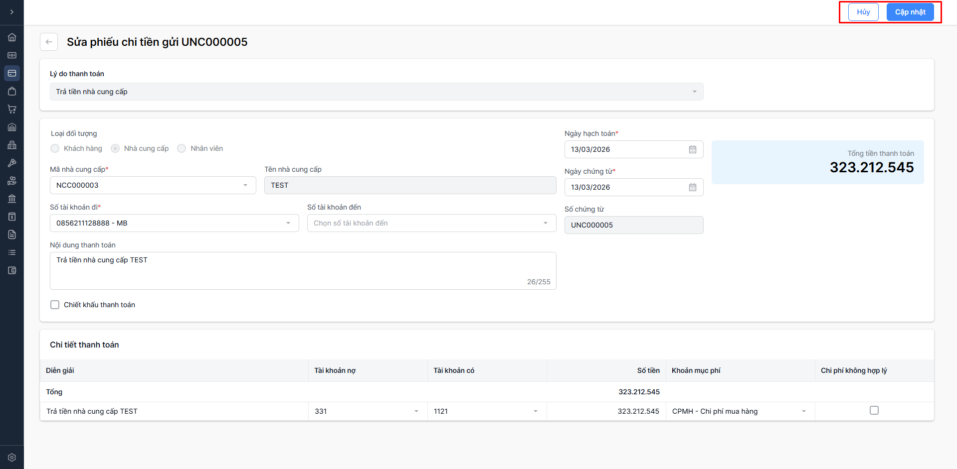The width and height of the screenshot is (957, 469).
Task: Select the Khách hàng radio option
Action: tap(55, 148)
